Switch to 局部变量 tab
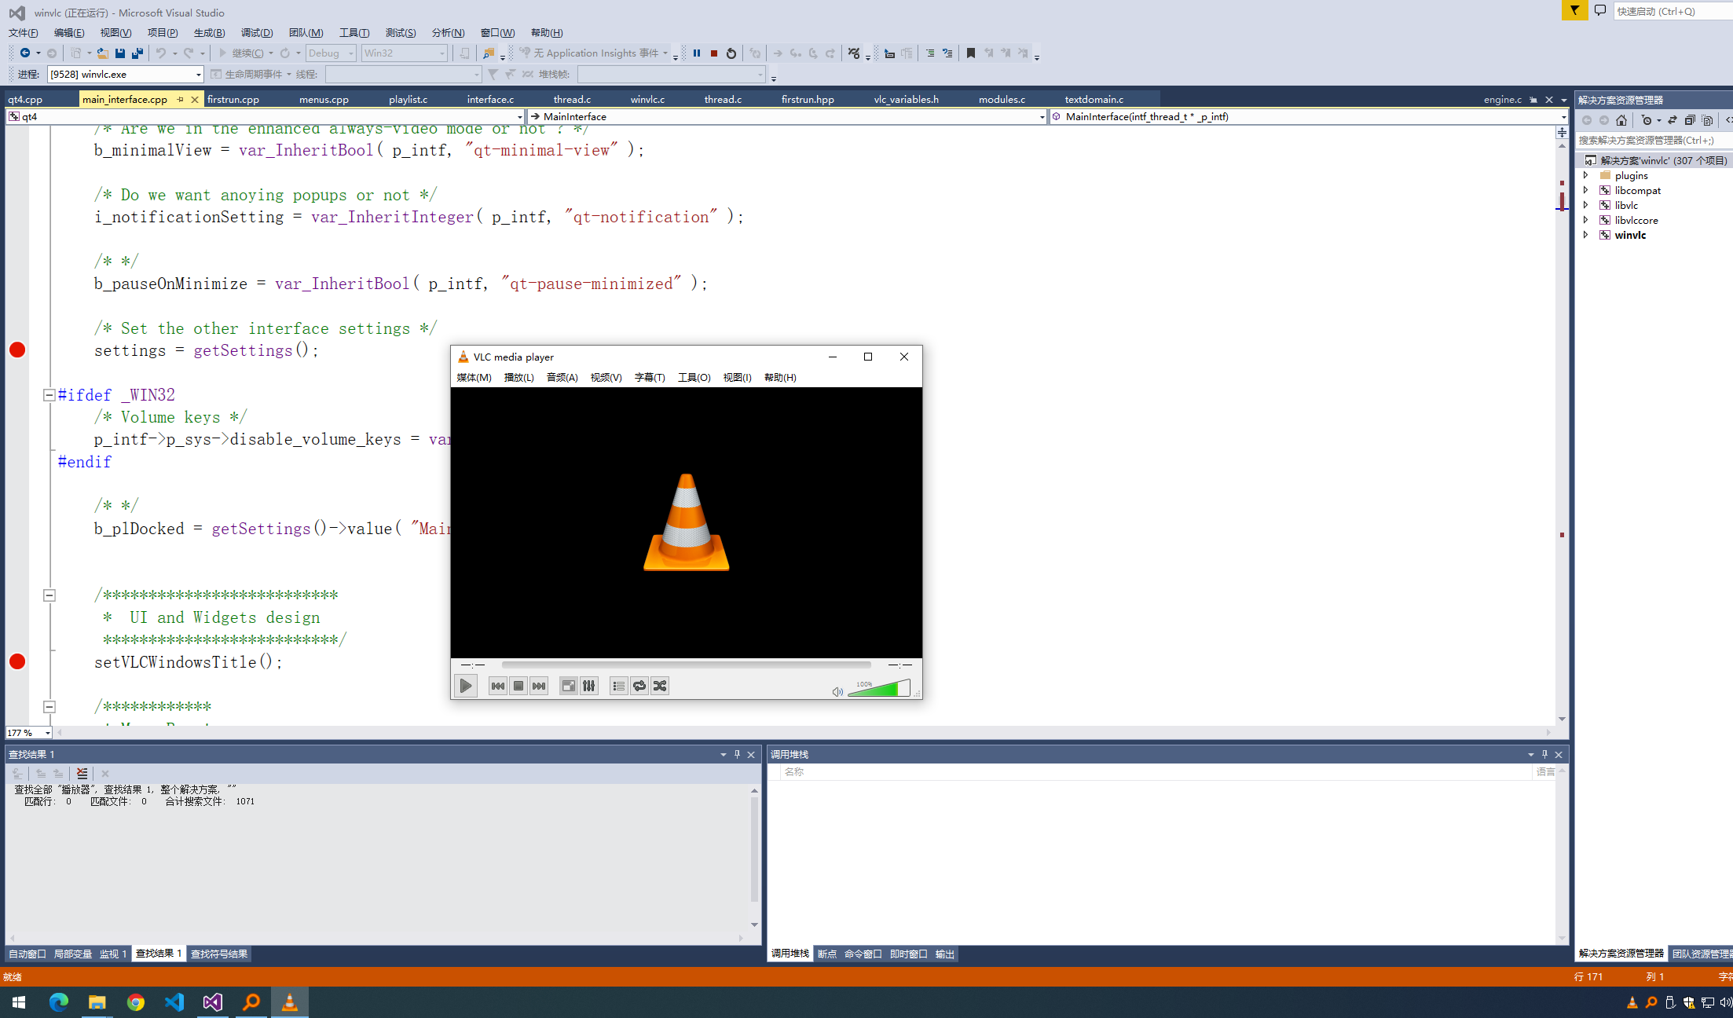Image resolution: width=1733 pixels, height=1018 pixels. (73, 954)
